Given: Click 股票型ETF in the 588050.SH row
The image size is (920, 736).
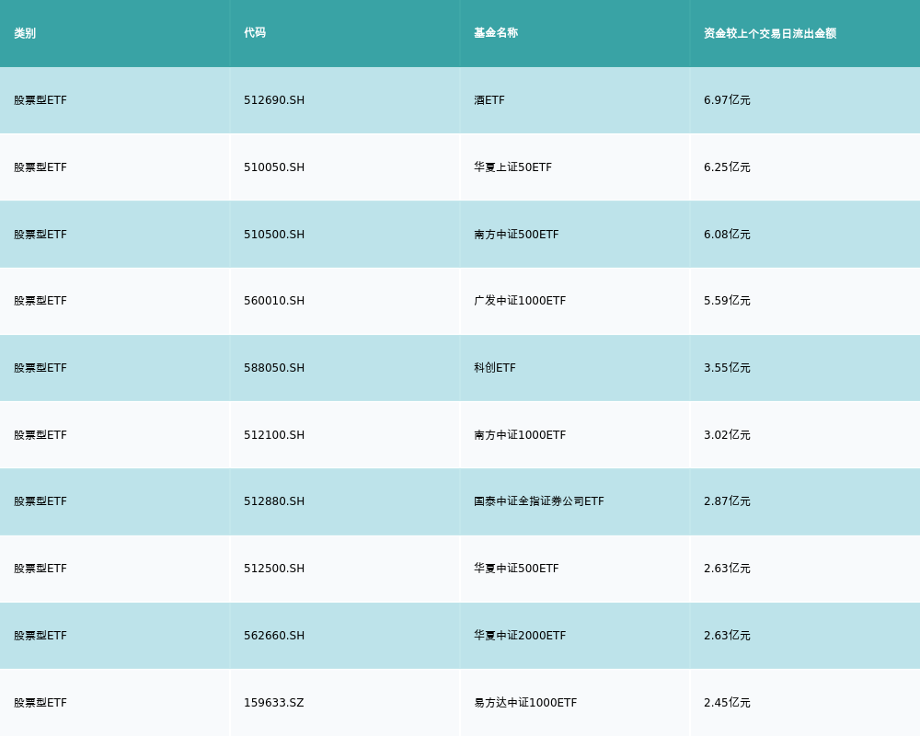Looking at the screenshot, I should (x=40, y=368).
